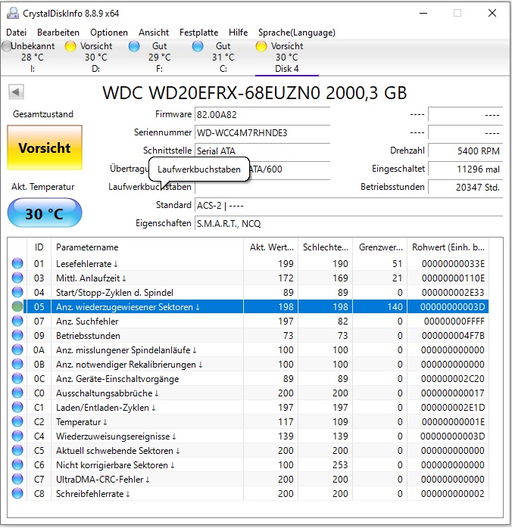The width and height of the screenshot is (512, 528).
Task: Open the Bearbeiten menu
Action: [x=58, y=33]
